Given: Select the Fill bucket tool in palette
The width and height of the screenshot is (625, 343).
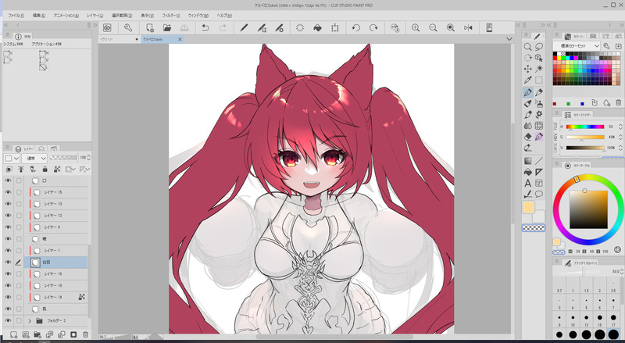Looking at the screenshot, I should (528, 173).
